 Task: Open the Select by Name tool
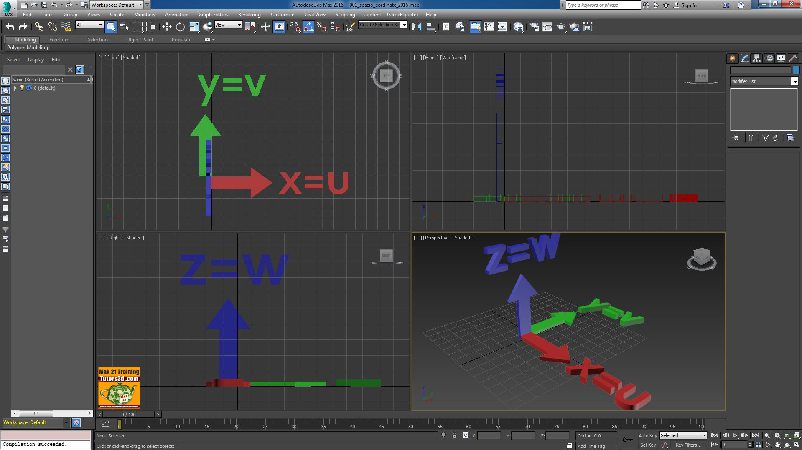pyautogui.click(x=124, y=27)
